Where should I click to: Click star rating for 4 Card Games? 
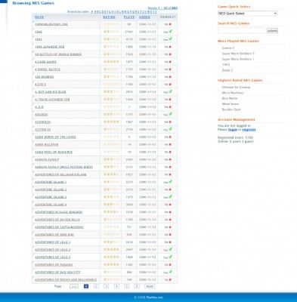point(111,62)
